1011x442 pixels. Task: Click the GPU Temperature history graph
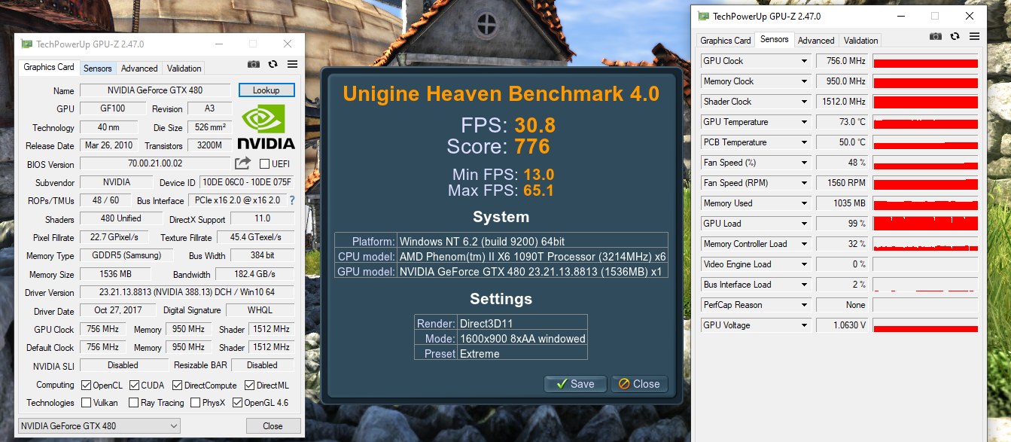(925, 122)
